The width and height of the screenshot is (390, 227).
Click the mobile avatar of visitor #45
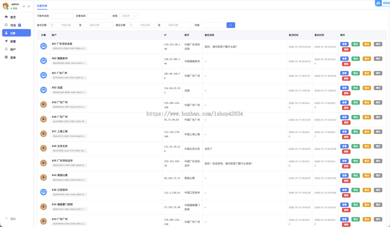[43, 163]
